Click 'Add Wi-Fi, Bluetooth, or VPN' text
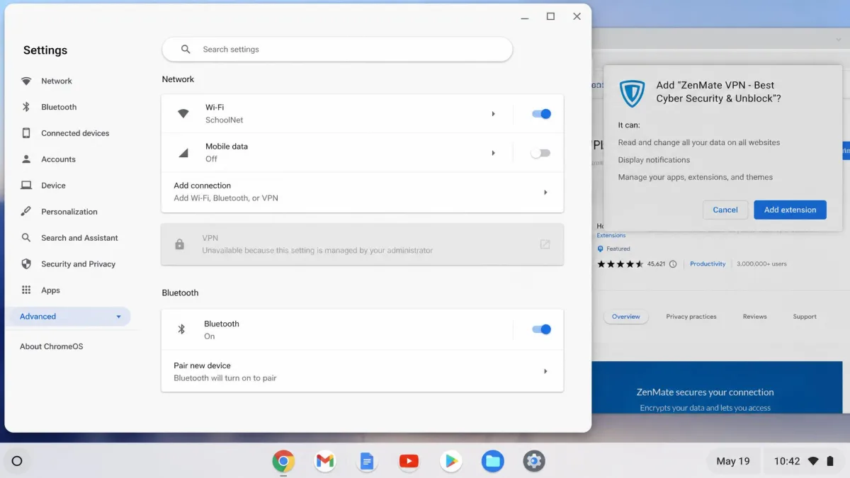 [x=226, y=198]
